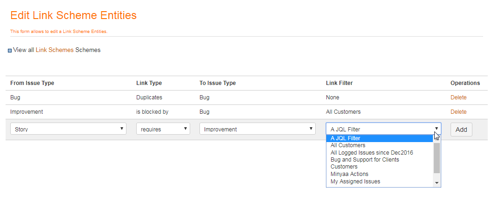Open the Link Schemes link

pos(54,50)
